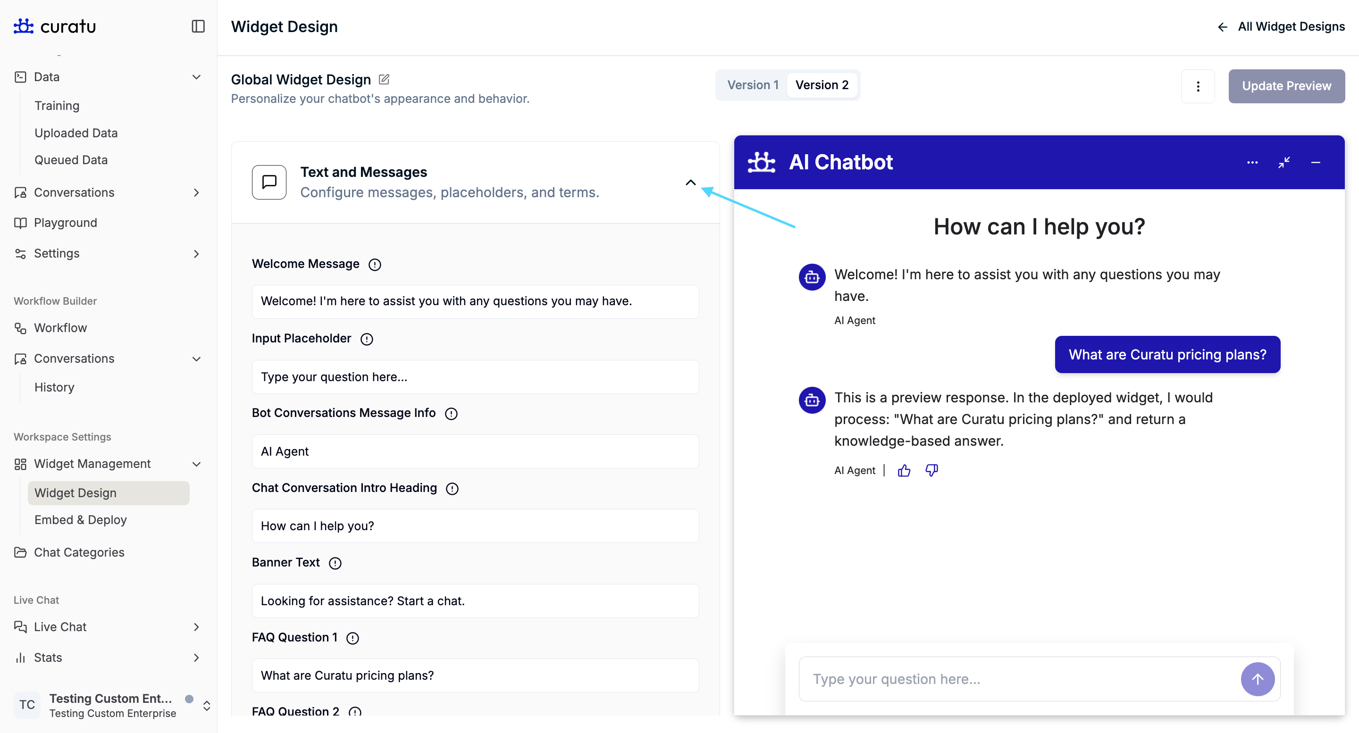This screenshot has width=1359, height=733.
Task: Click the thumbs down icon on the preview response
Action: (x=931, y=470)
